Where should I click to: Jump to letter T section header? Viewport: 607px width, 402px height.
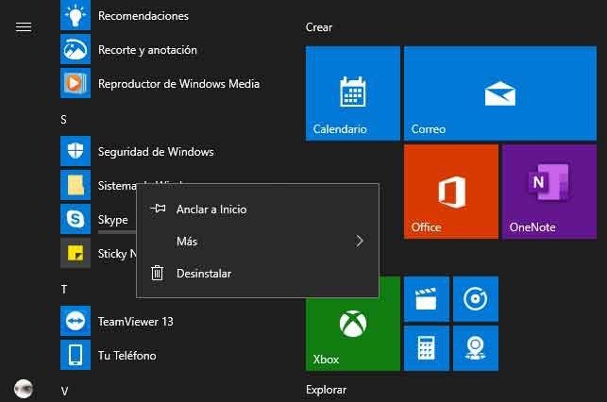pyautogui.click(x=64, y=289)
